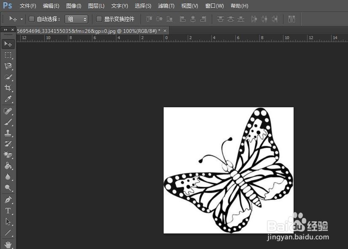Select the Horizontal Type tool
This screenshot has width=348, height=249.
(8, 210)
